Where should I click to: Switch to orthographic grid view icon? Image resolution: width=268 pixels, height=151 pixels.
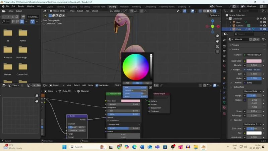217,52
